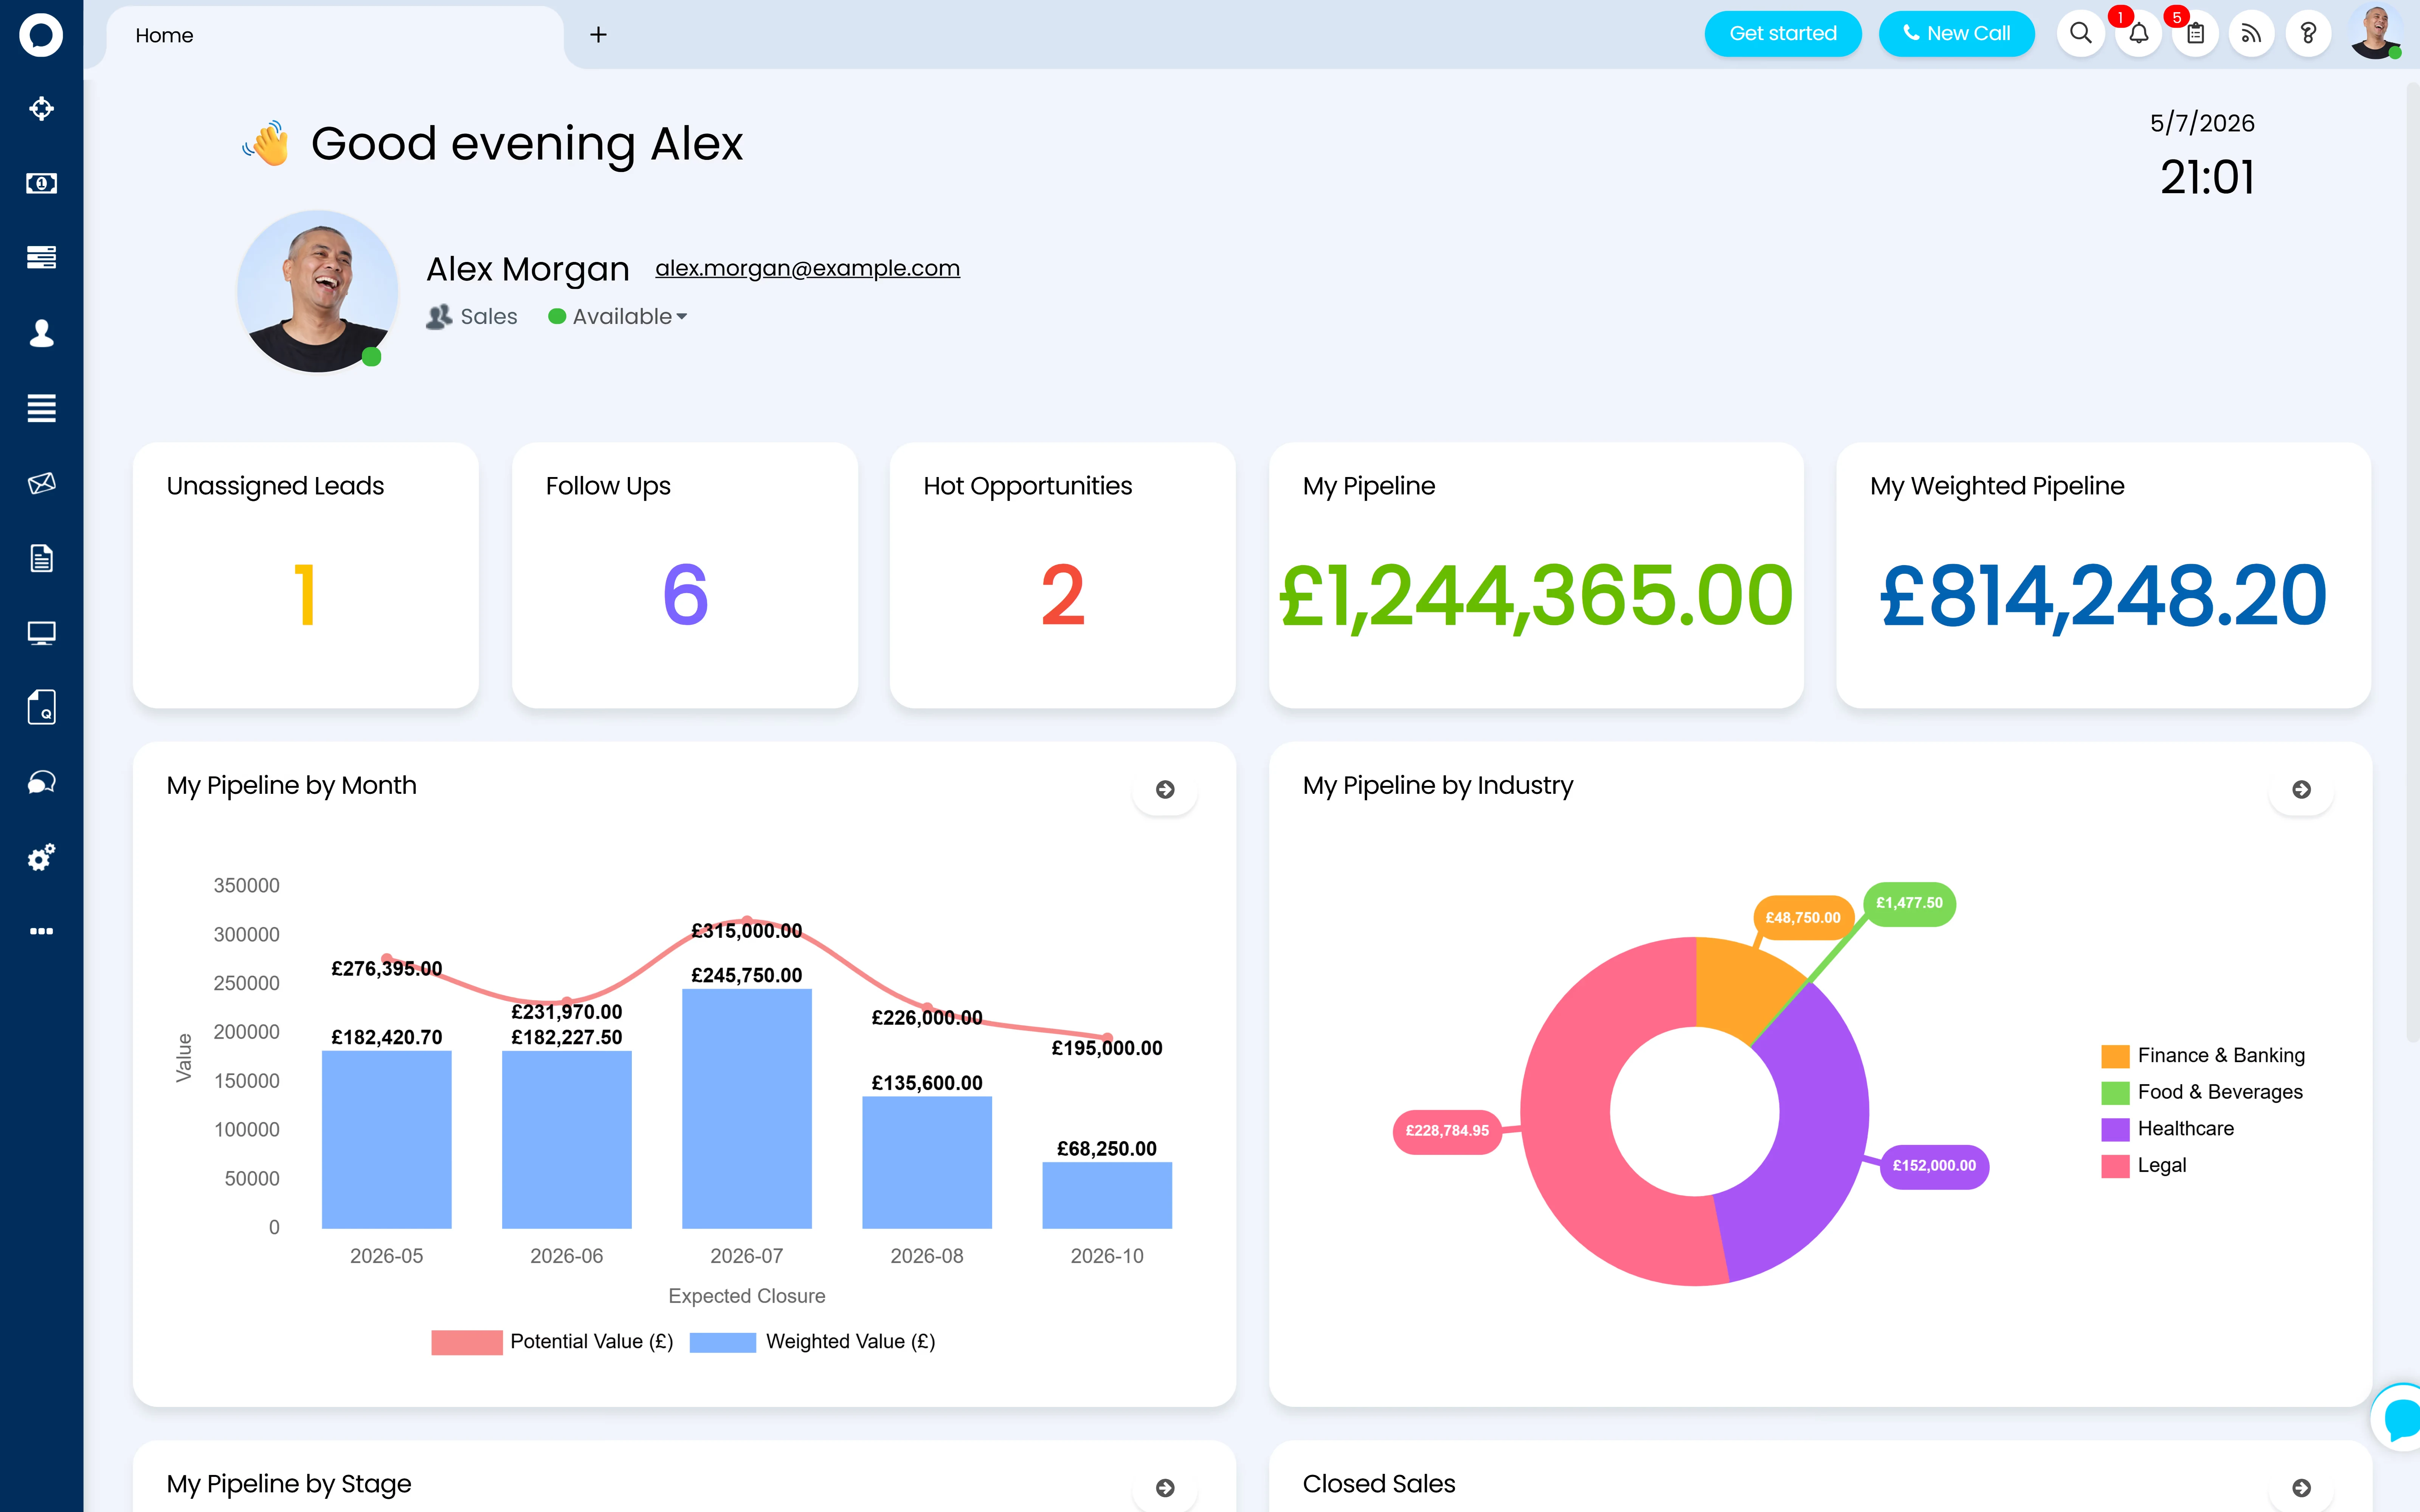Expand My Pipeline by Stage arrow
The height and width of the screenshot is (1512, 2420).
[1165, 1488]
